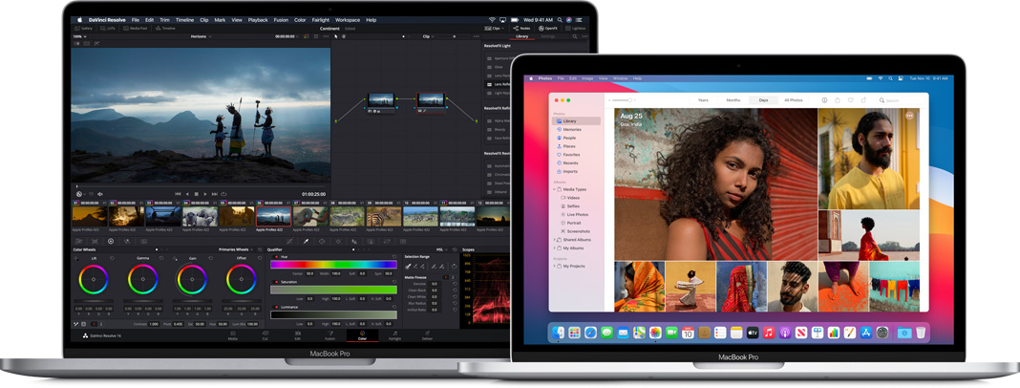
Task: Click the Apple TV icon in the dock
Action: pos(752,333)
